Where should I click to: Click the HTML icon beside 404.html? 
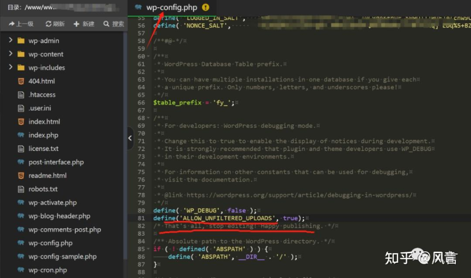coord(20,81)
